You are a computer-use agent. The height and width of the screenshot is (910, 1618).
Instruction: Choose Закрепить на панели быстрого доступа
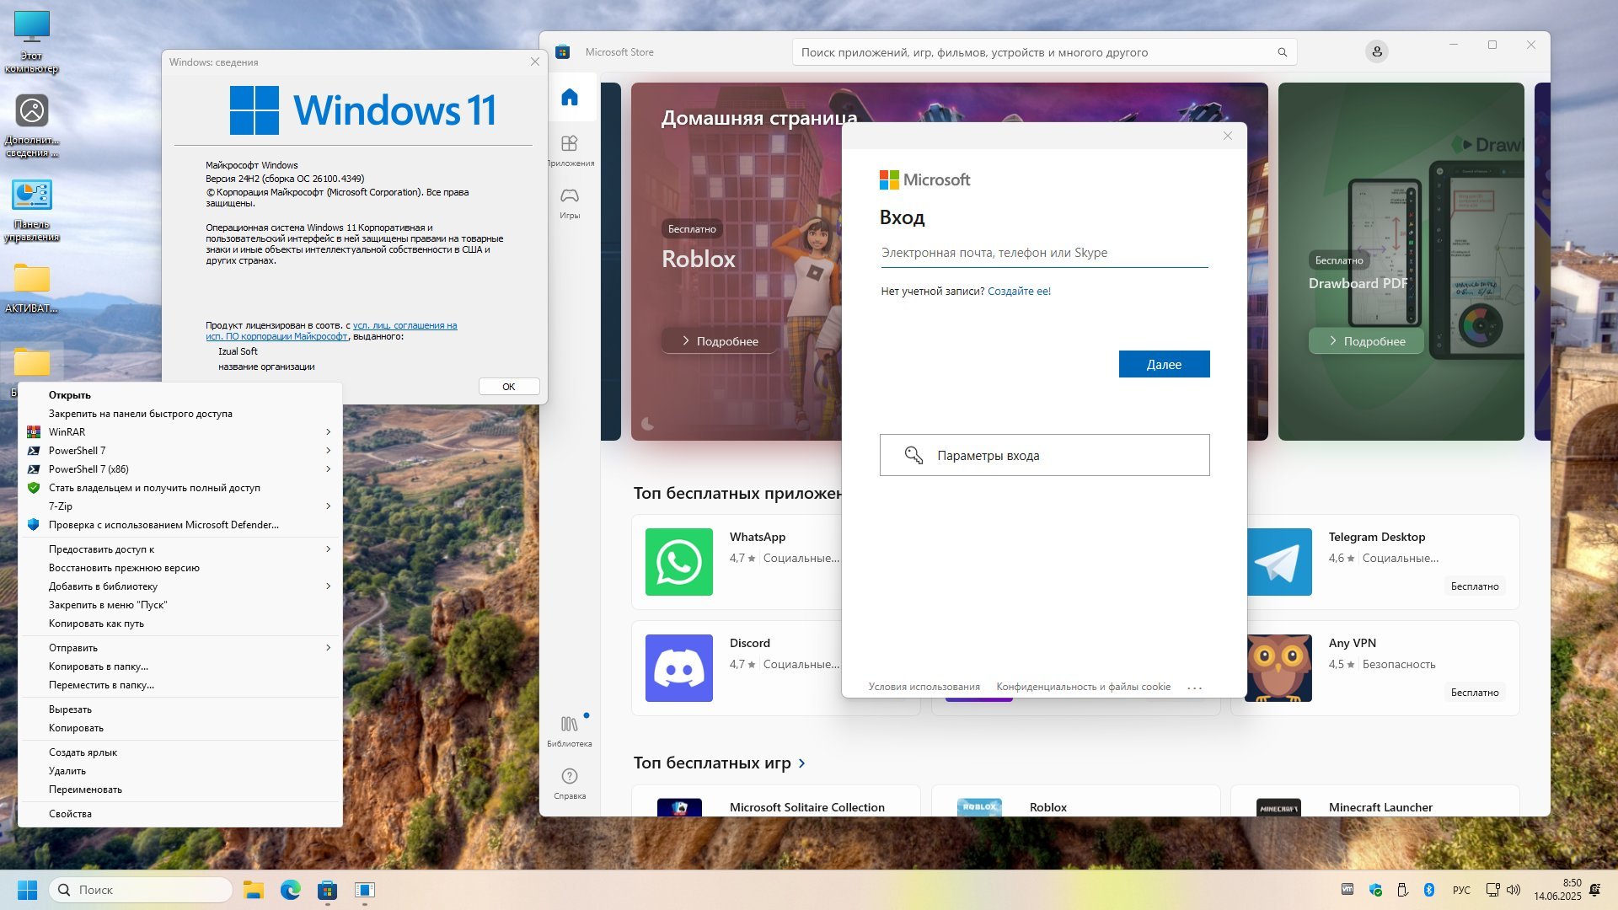click(179, 414)
